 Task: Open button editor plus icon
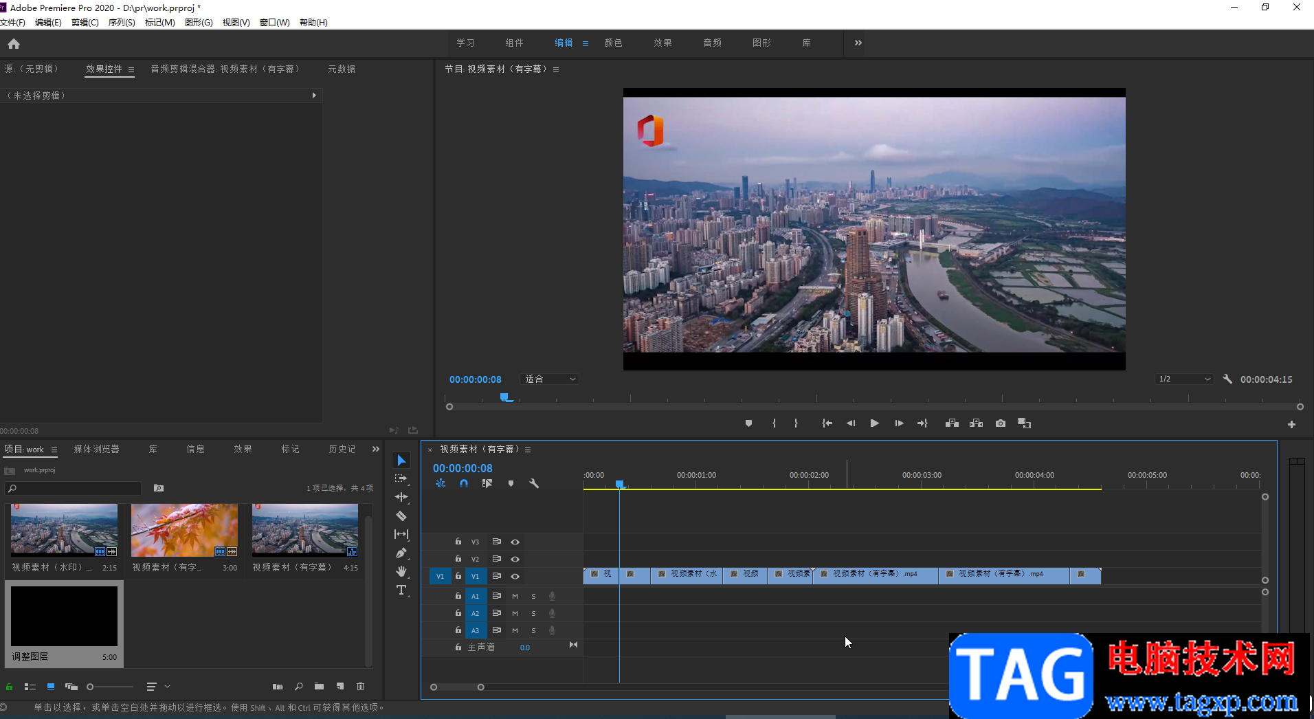[x=1291, y=425]
